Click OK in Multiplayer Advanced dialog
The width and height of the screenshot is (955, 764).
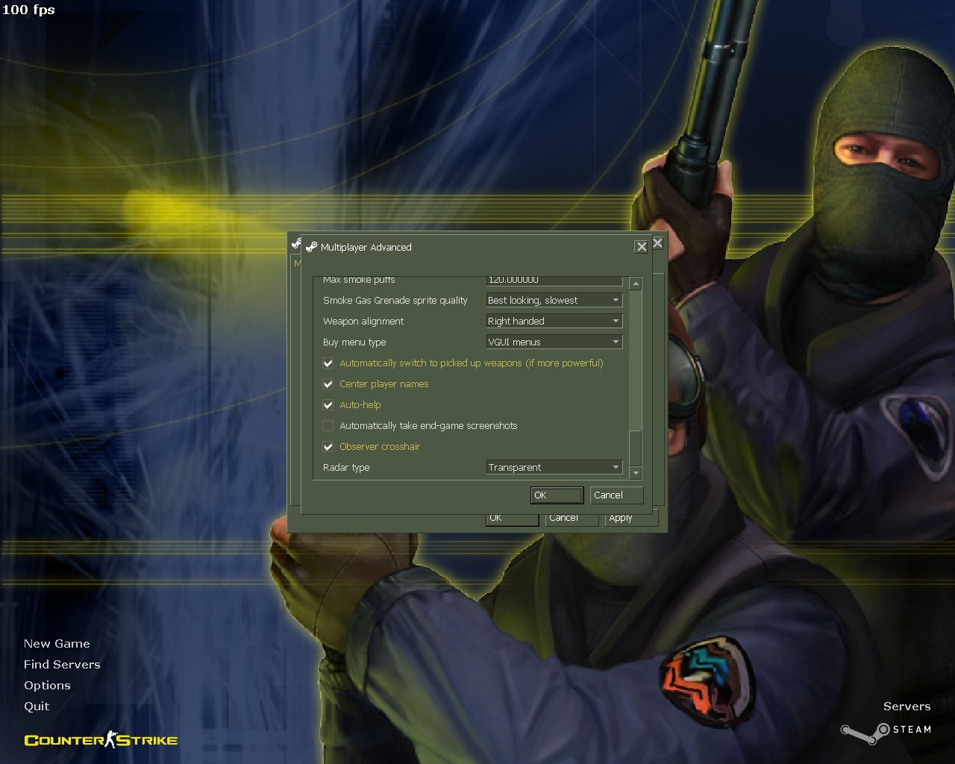coord(557,495)
